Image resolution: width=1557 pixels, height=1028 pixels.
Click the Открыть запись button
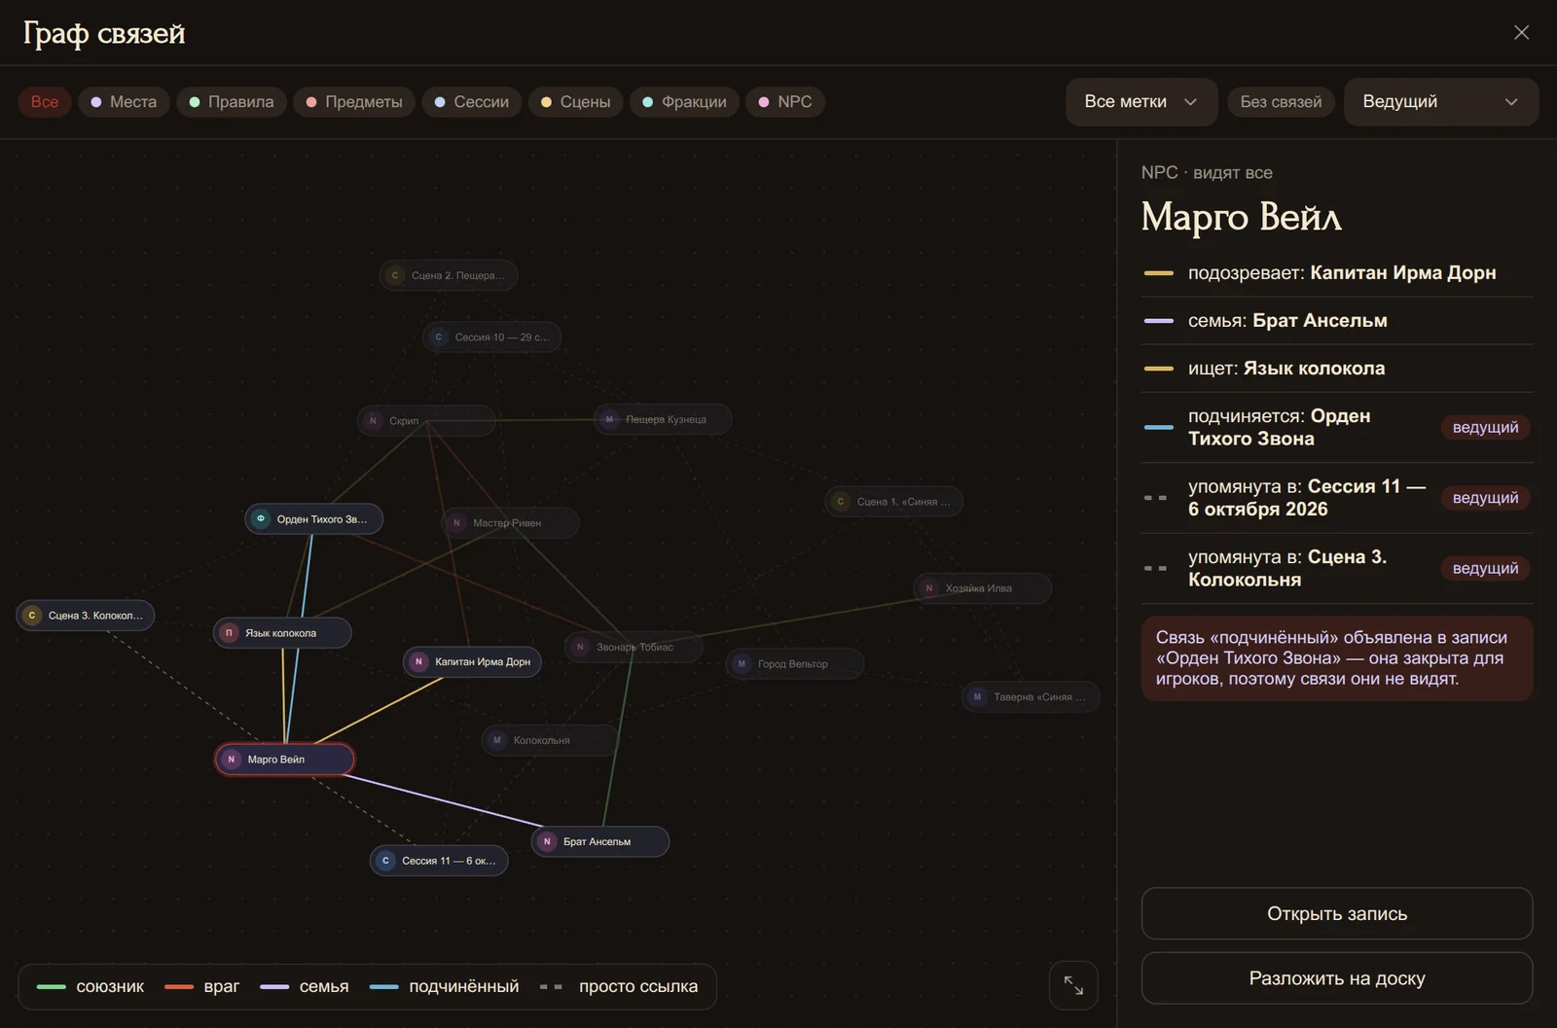tap(1337, 913)
